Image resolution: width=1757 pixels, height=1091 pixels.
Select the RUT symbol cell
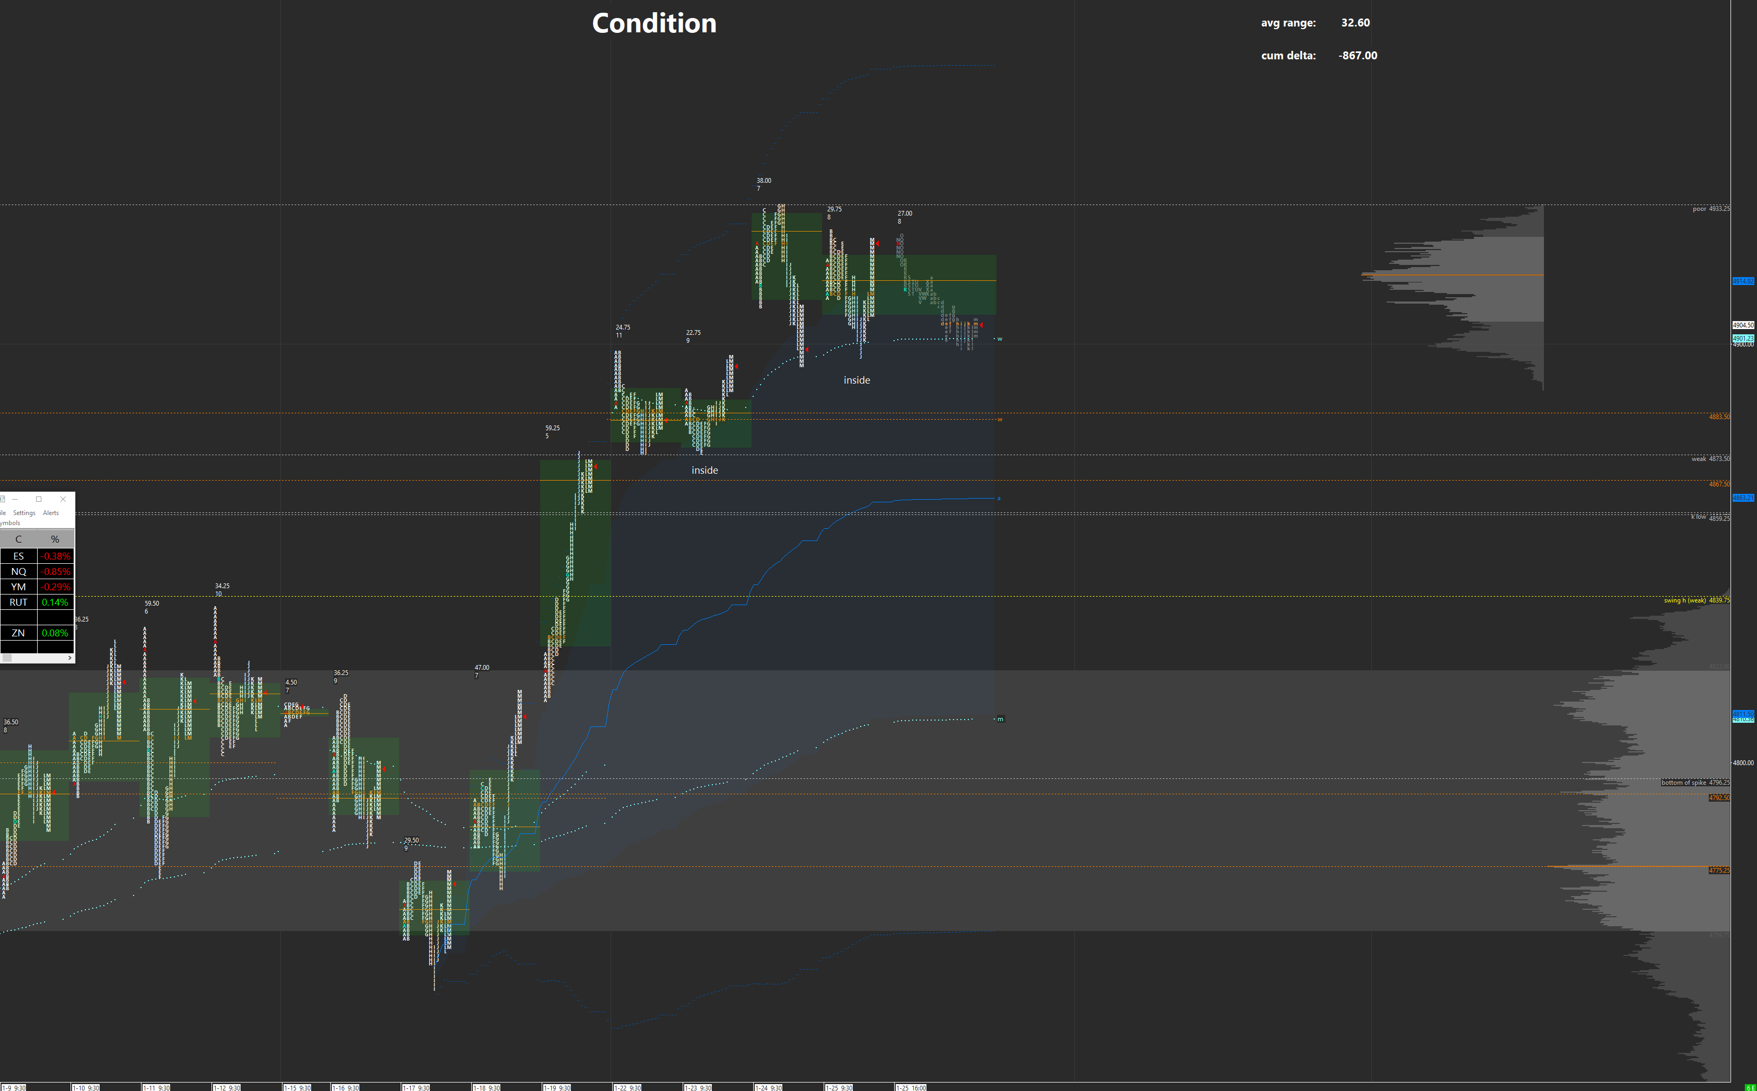[19, 602]
